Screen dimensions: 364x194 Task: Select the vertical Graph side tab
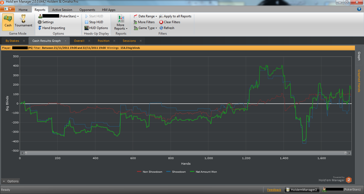pos(359,56)
